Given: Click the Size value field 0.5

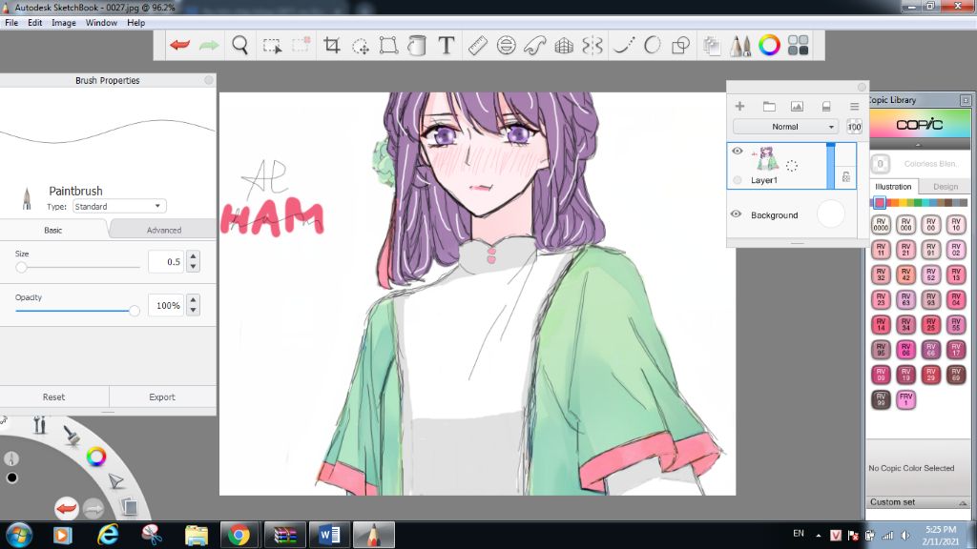Looking at the screenshot, I should 166,261.
